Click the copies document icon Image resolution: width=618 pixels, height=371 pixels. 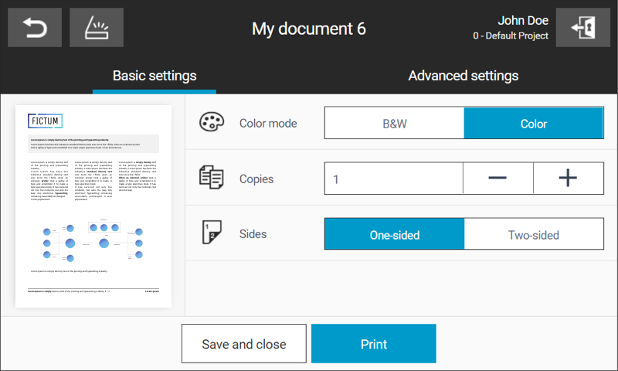tap(212, 178)
